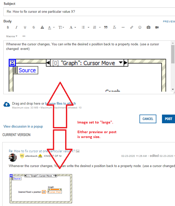
Task: Insert spoiler warning triangle icon
Action: (x=42, y=27)
